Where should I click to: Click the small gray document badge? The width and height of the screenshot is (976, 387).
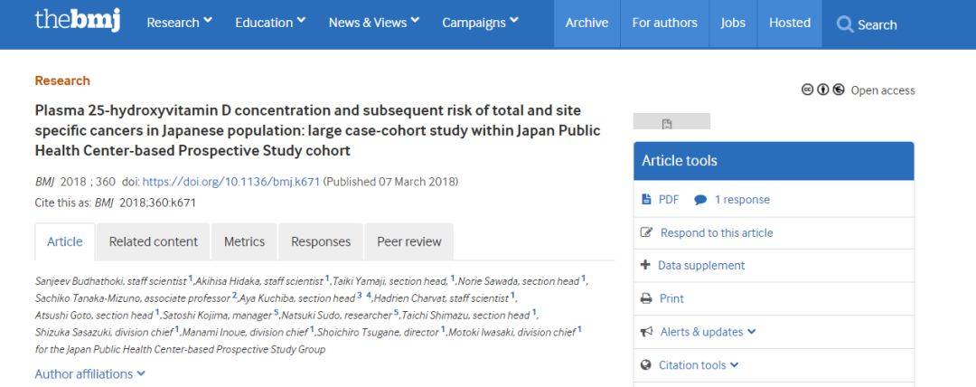tap(671, 121)
